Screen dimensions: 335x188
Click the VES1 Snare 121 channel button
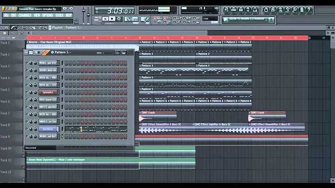[x=48, y=100]
